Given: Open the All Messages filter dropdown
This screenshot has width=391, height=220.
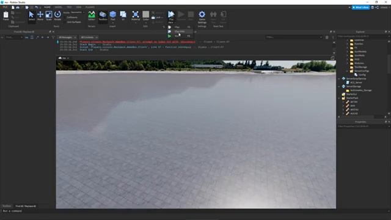Looking at the screenshot, I should 67,37.
